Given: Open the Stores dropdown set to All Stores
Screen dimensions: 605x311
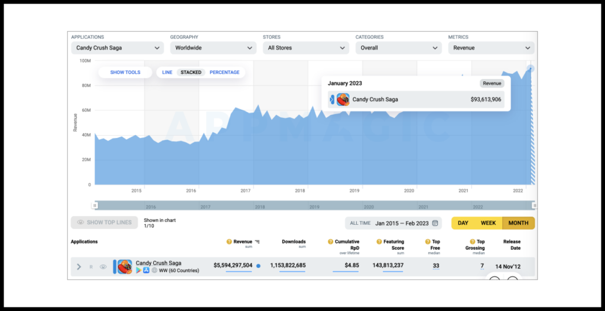Looking at the screenshot, I should click(306, 48).
